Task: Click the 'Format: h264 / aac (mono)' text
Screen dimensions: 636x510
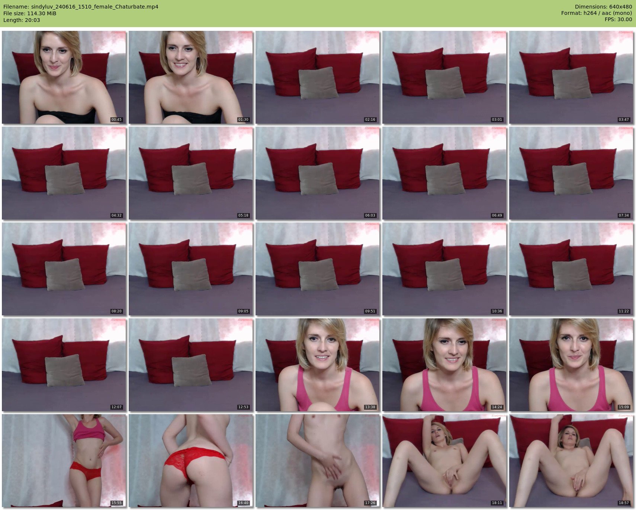Action: 597,13
